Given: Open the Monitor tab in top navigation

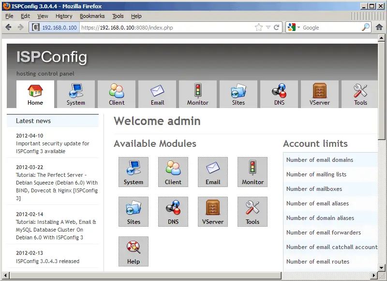Looking at the screenshot, I should tap(198, 94).
